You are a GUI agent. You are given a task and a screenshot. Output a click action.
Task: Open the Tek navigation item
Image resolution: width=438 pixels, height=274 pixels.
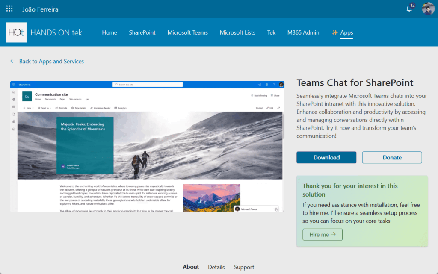coord(271,32)
